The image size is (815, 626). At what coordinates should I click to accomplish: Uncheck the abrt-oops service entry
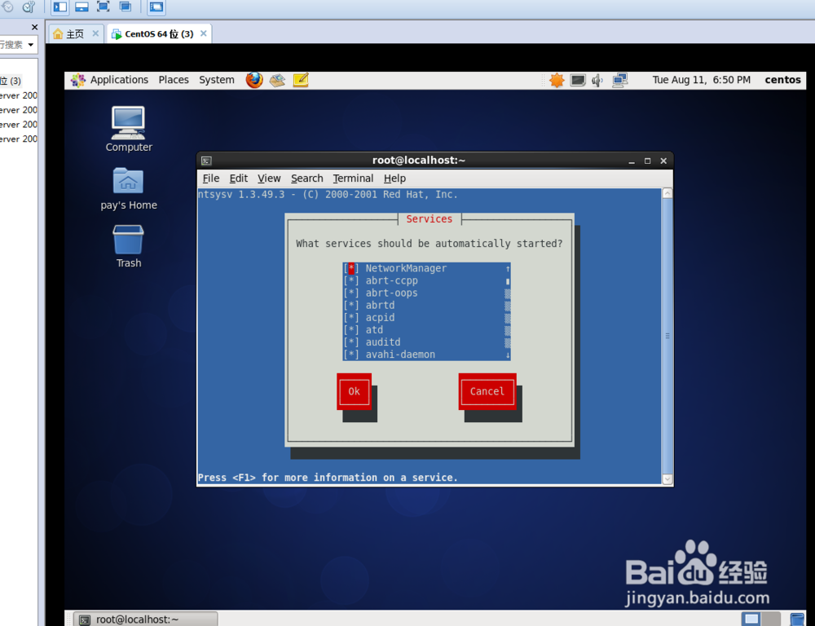pyautogui.click(x=352, y=293)
